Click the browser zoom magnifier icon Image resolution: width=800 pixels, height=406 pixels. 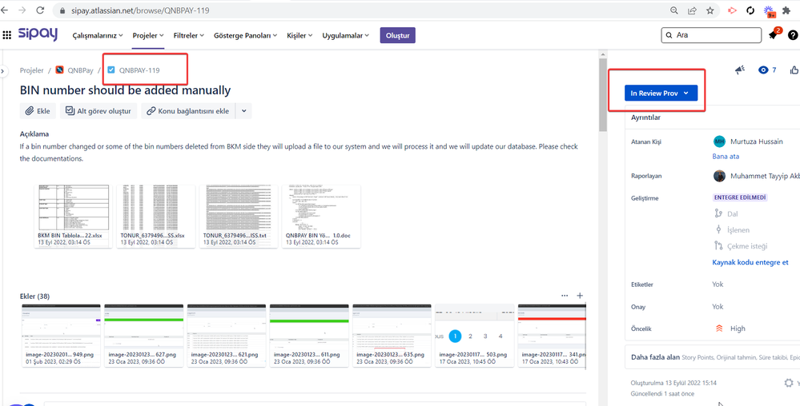674,10
